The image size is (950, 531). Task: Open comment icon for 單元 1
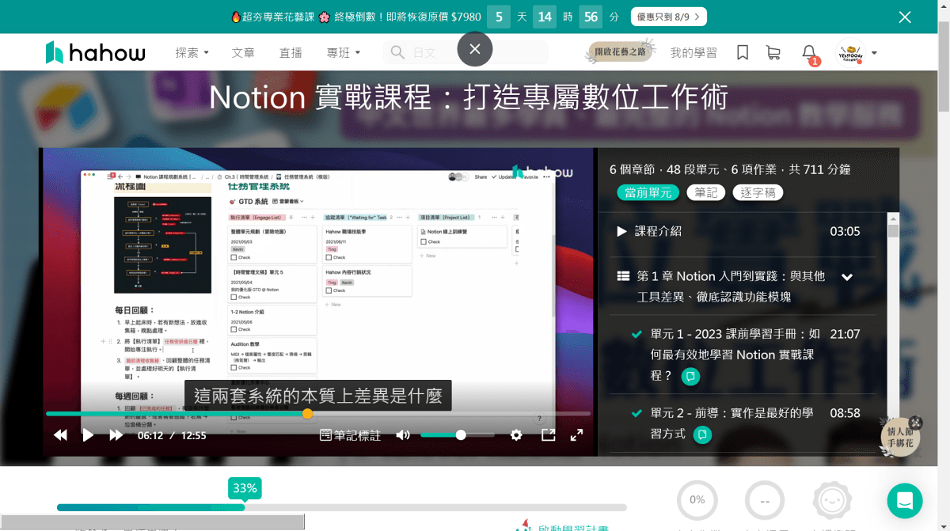[690, 377]
